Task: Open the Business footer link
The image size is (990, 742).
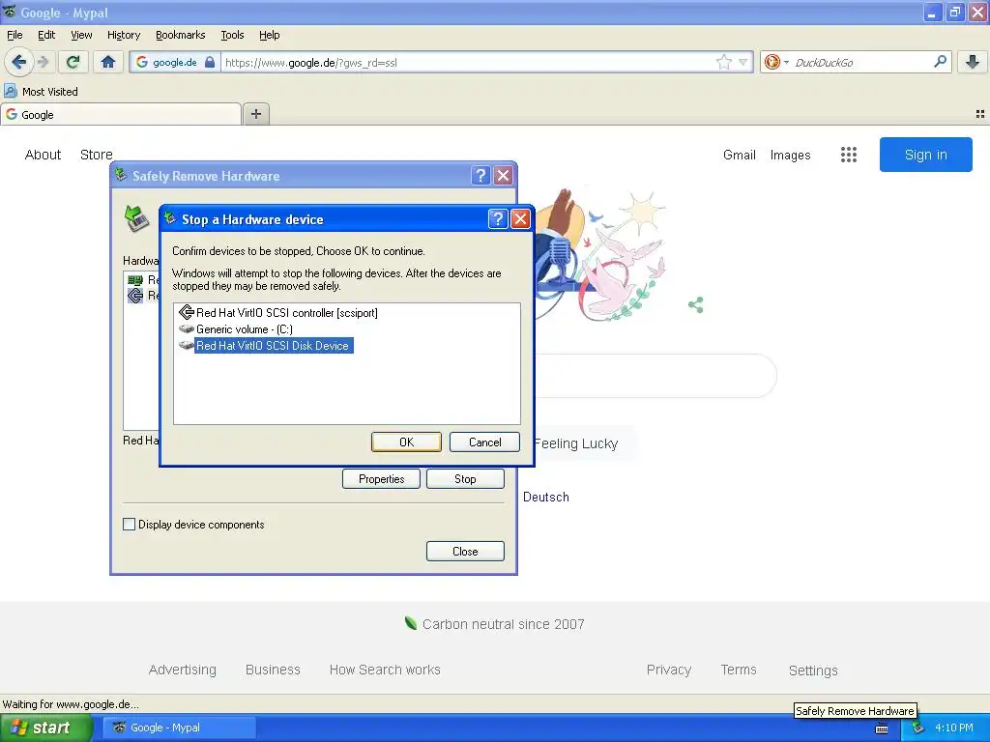Action: [x=273, y=671]
